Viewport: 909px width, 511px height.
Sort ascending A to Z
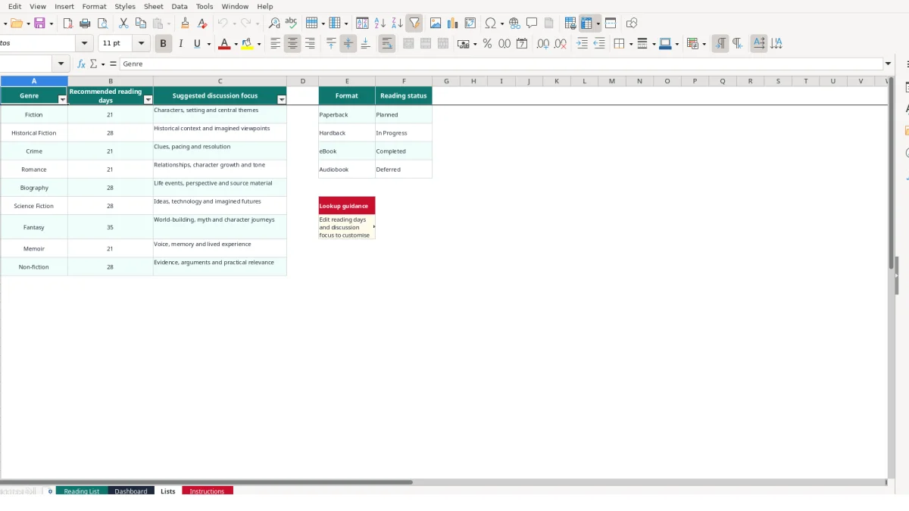(x=380, y=23)
